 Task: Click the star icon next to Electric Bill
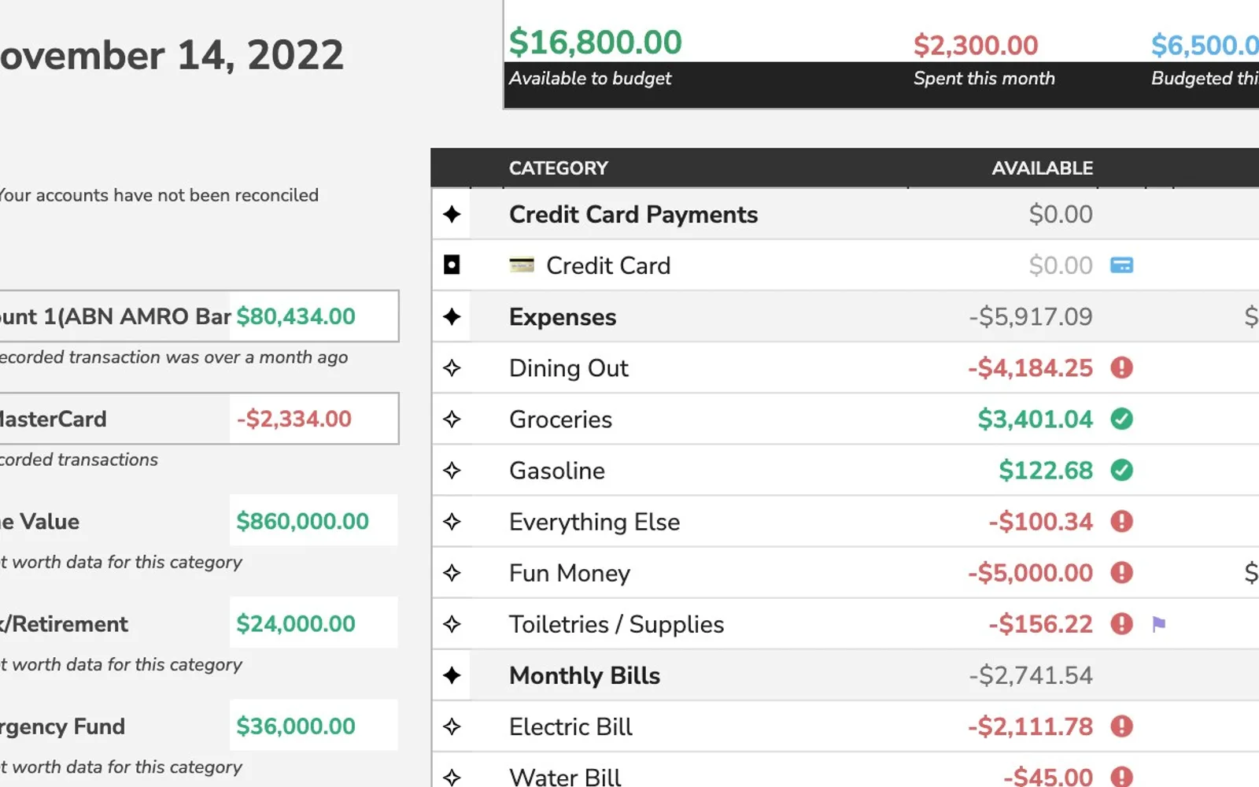tap(452, 726)
